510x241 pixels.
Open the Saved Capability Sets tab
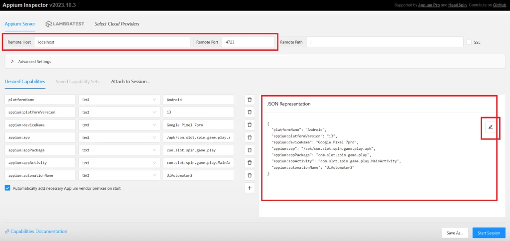77,82
